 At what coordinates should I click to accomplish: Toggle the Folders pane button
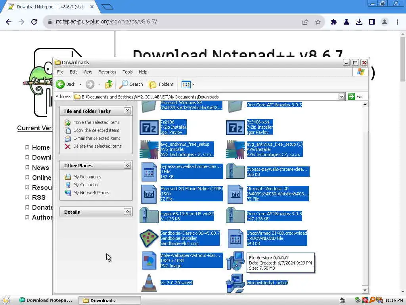[x=161, y=84]
